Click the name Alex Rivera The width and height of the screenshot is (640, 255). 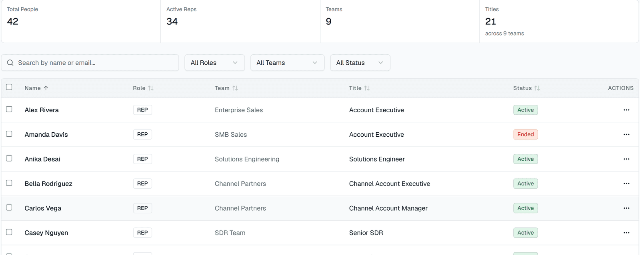click(x=42, y=110)
